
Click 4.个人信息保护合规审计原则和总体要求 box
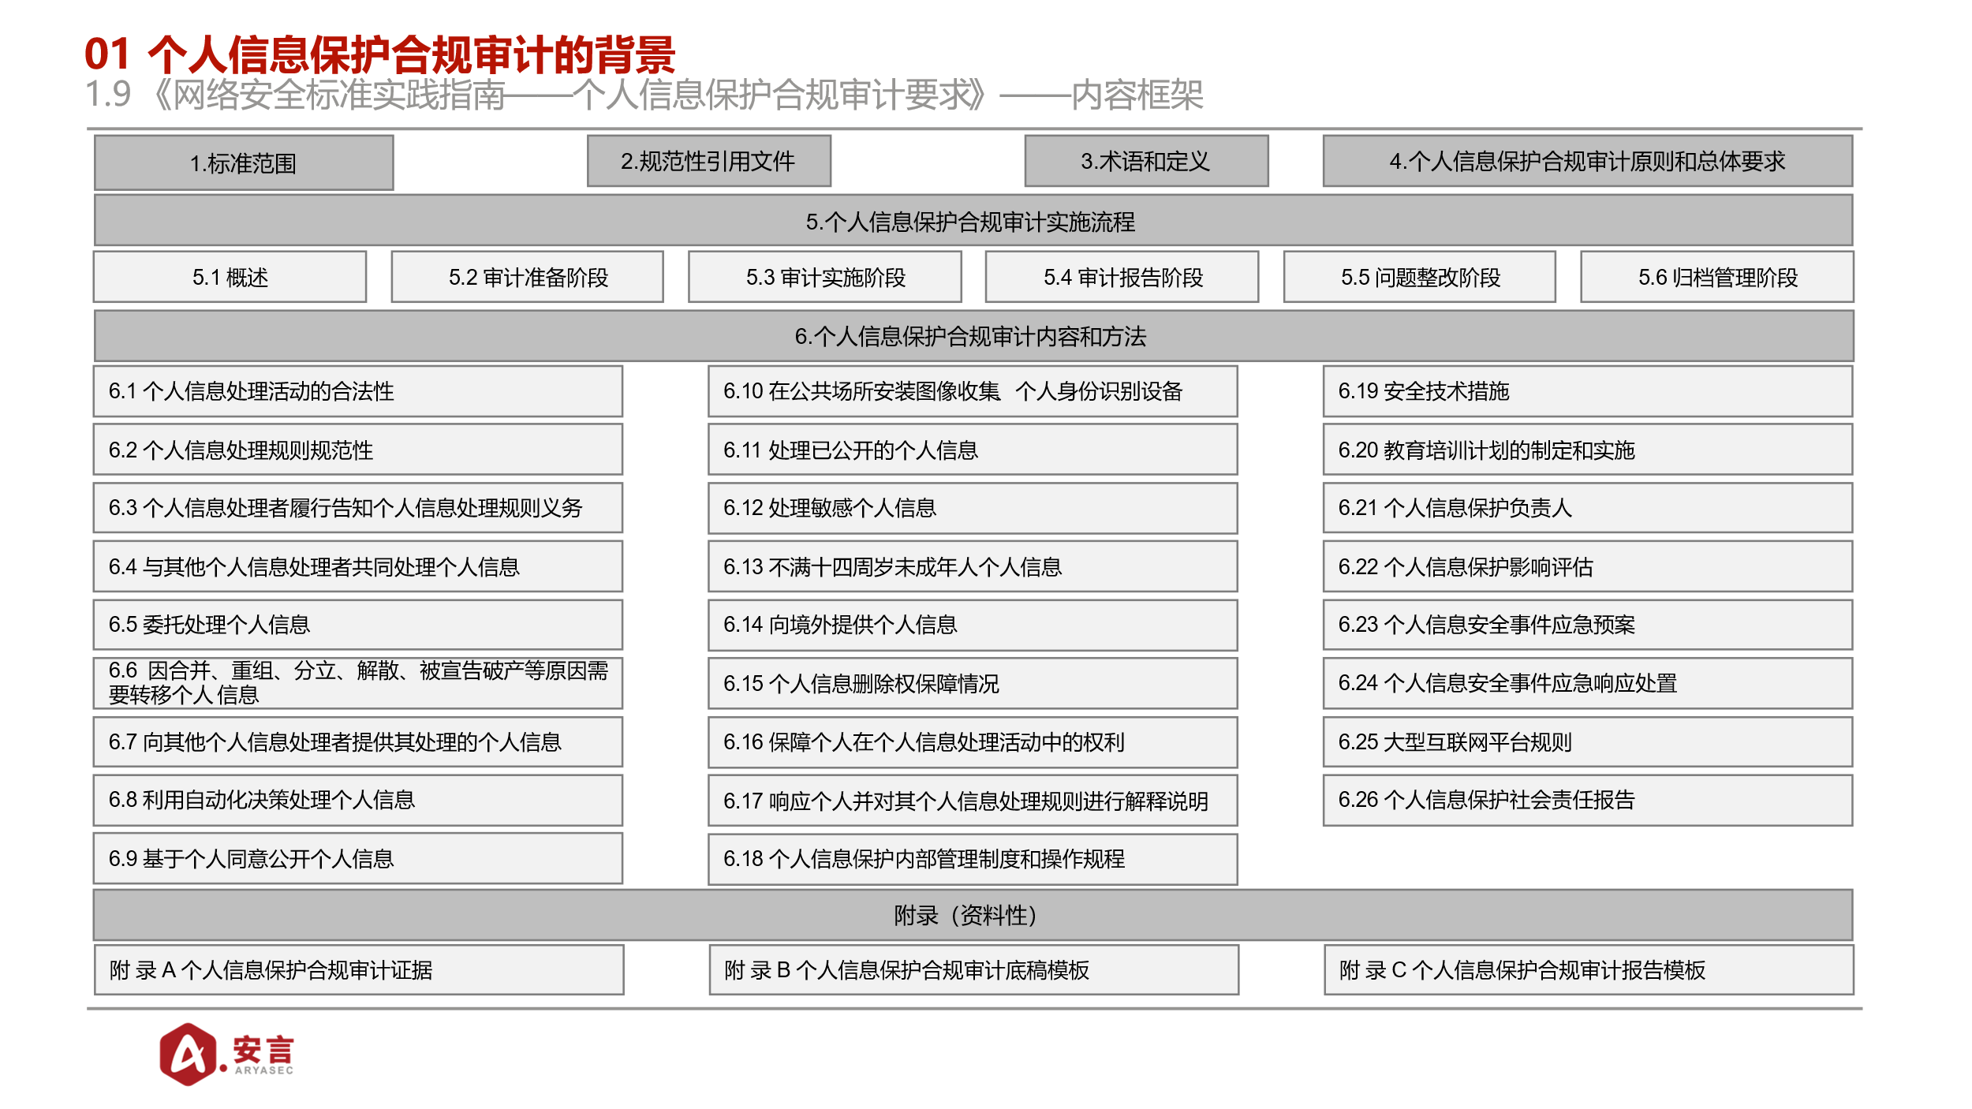(x=1587, y=161)
